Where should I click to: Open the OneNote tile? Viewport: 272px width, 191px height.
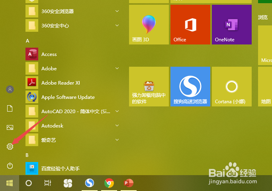pos(232,25)
